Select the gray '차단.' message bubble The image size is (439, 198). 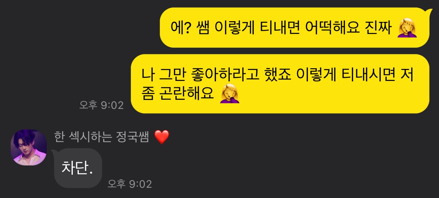pos(78,168)
